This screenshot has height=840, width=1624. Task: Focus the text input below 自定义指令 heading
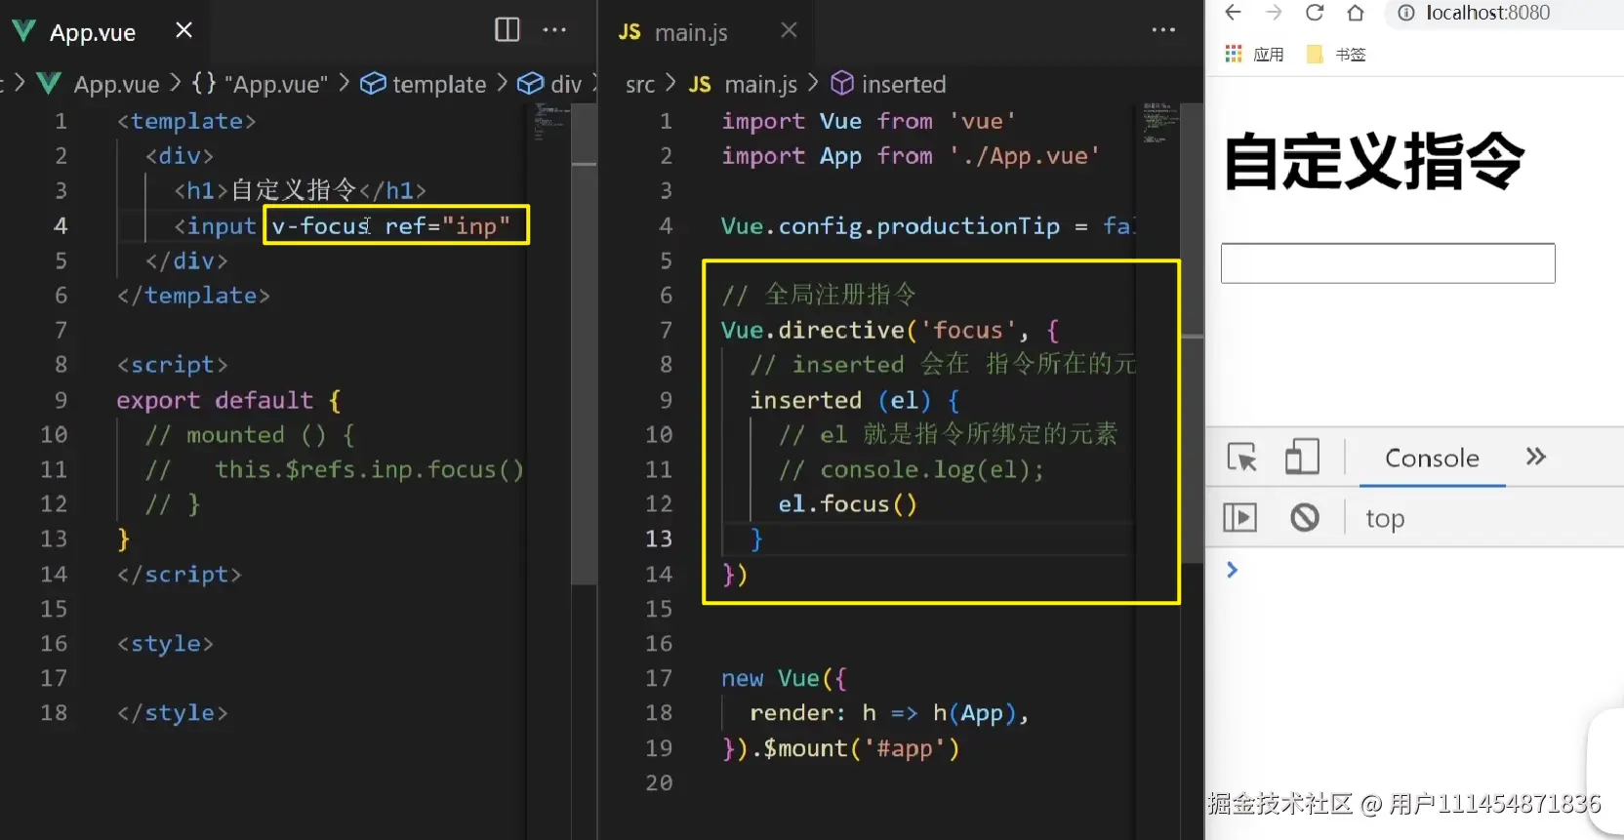pyautogui.click(x=1388, y=263)
